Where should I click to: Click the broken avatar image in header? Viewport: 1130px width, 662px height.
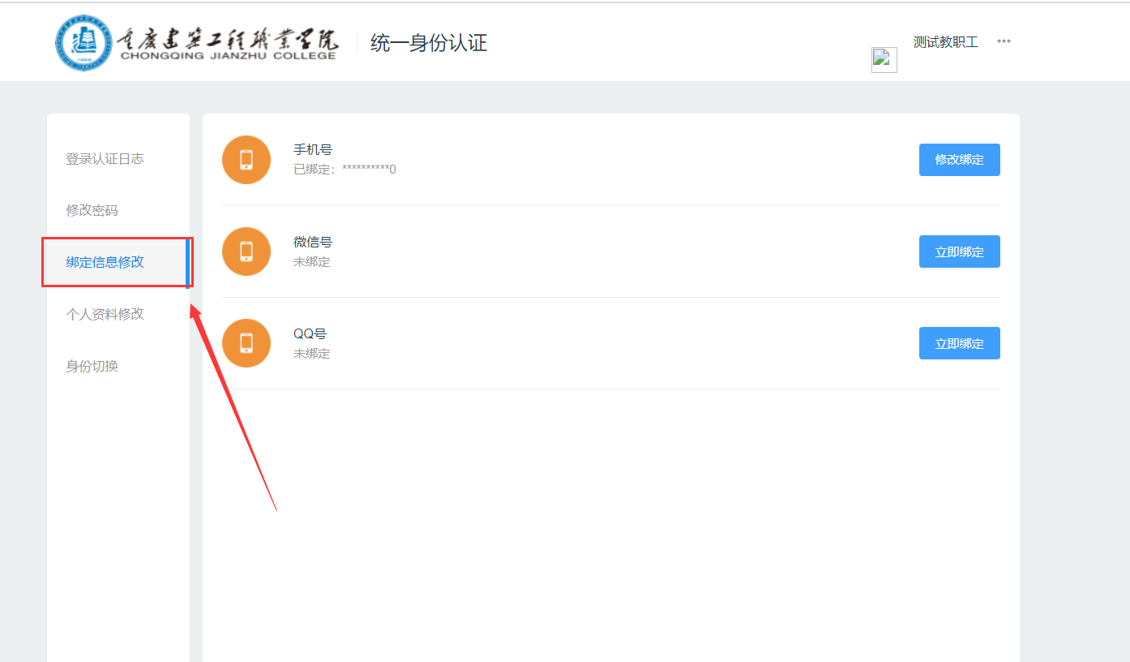point(884,60)
